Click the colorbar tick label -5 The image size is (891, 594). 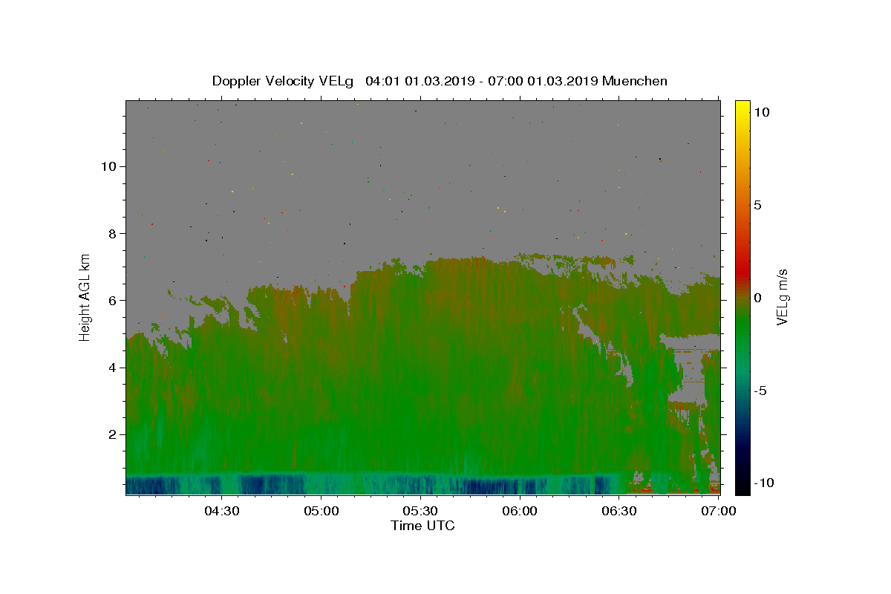click(760, 391)
